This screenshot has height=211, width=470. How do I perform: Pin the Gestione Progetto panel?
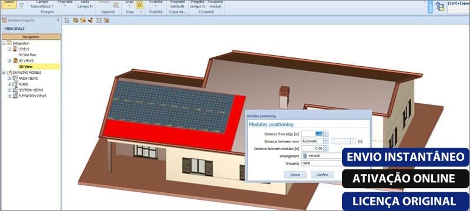(x=58, y=21)
